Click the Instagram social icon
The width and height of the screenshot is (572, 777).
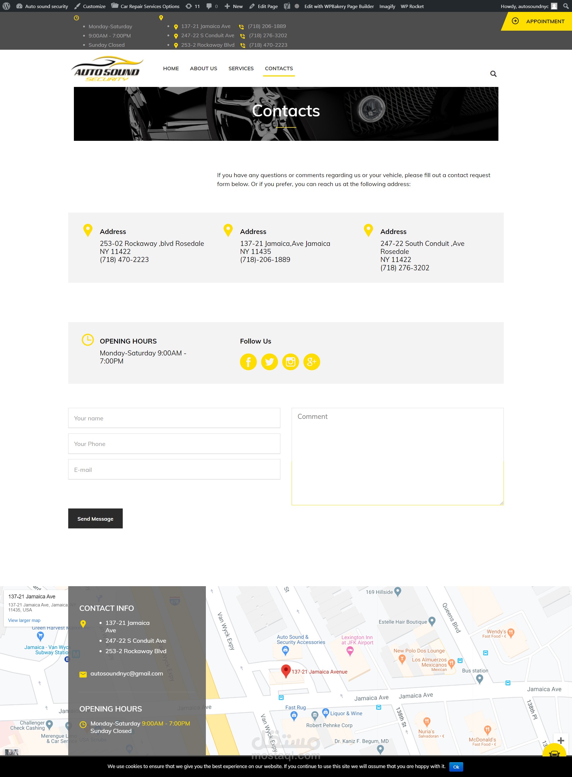coord(290,362)
